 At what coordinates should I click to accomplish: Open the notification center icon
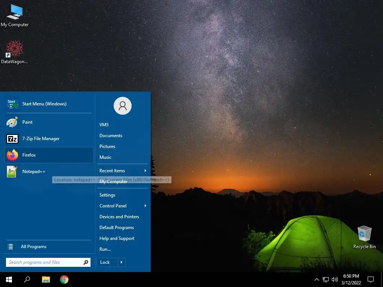[371, 280]
